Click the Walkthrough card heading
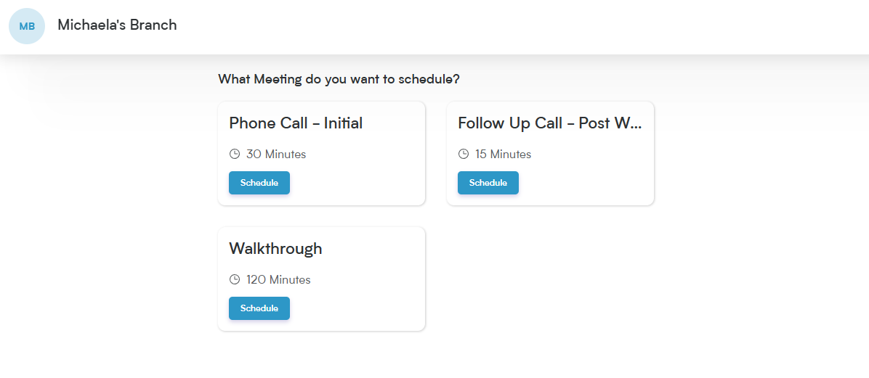This screenshot has width=869, height=378. coord(275,249)
